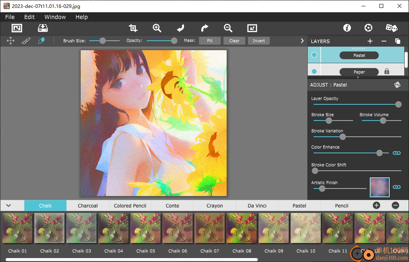Image resolution: width=409 pixels, height=262 pixels.
Task: Open the Edit menu
Action: click(30, 17)
